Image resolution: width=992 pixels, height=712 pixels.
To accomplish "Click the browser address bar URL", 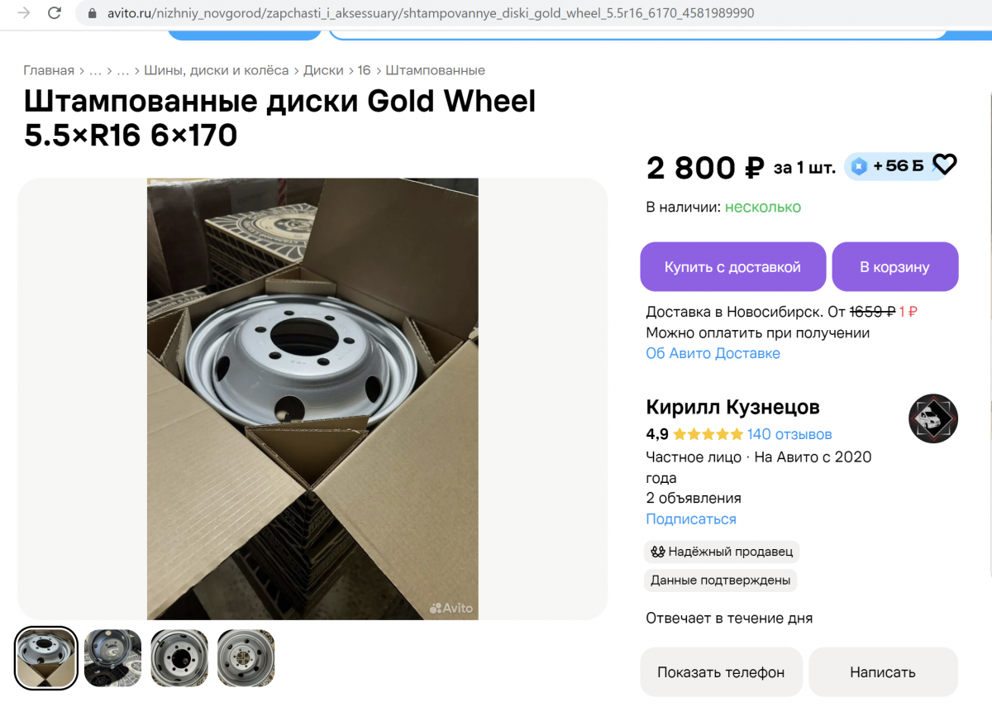I will pos(431,14).
